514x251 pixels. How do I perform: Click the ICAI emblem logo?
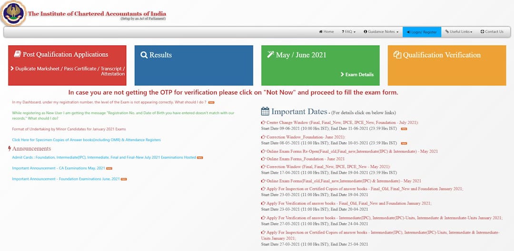coord(13,13)
